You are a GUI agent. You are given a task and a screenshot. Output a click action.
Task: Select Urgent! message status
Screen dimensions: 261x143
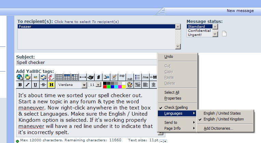click(200, 35)
